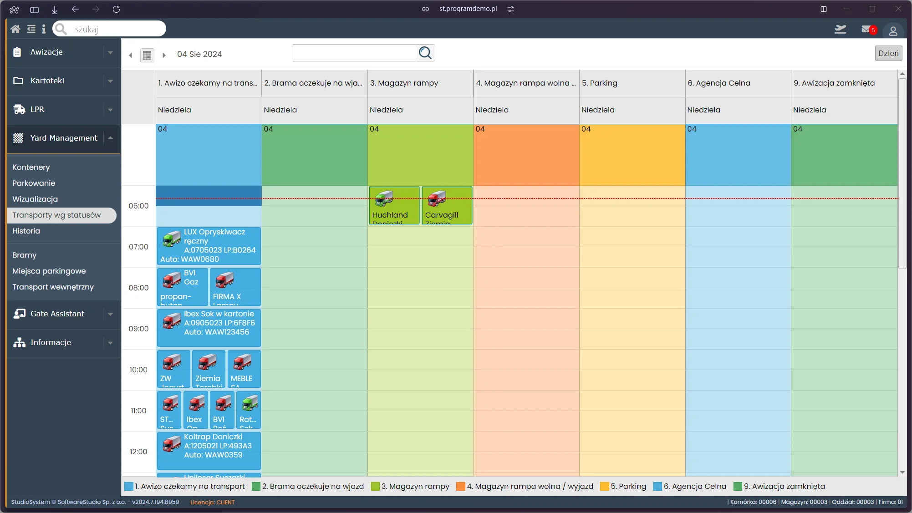Expand the Gate Assistant dropdown arrow
Image resolution: width=912 pixels, height=513 pixels.
[110, 314]
